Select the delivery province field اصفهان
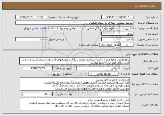The height and width of the screenshot is (116, 164). (117, 39)
